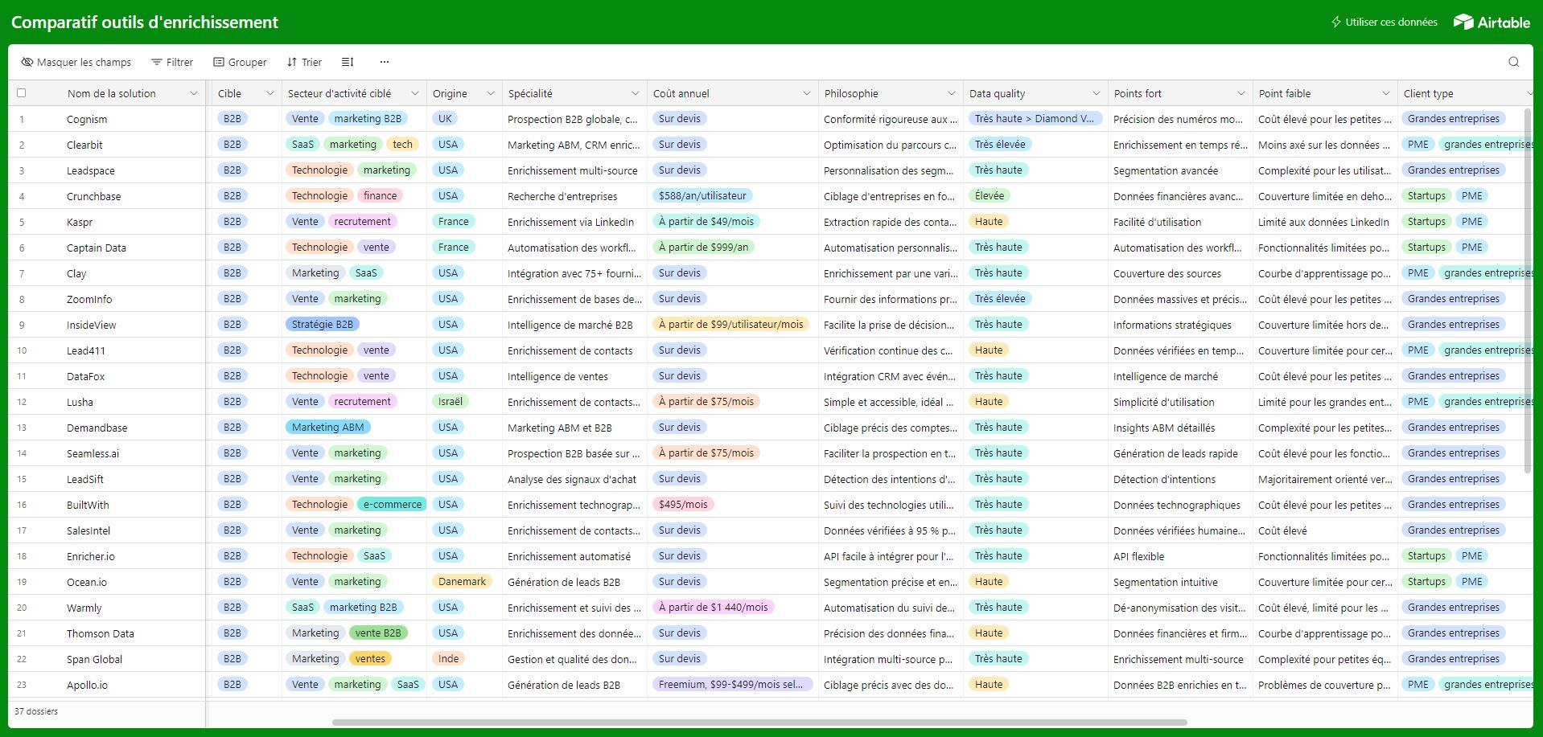Select the Crunchbase name cell
Viewport: 1543px width, 737px height.
pyautogui.click(x=93, y=196)
